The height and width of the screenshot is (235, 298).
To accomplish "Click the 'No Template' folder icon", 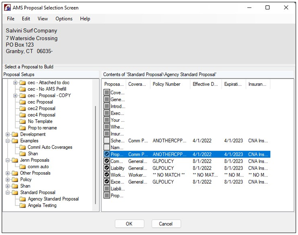I will [x=23, y=121].
